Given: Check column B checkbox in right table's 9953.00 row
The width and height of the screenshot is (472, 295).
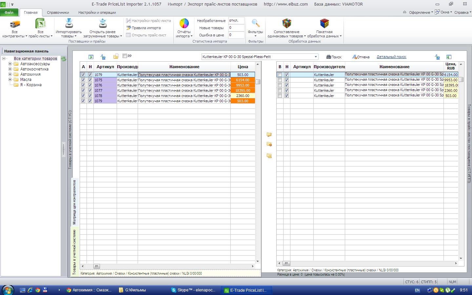Looking at the screenshot, I should (x=280, y=80).
